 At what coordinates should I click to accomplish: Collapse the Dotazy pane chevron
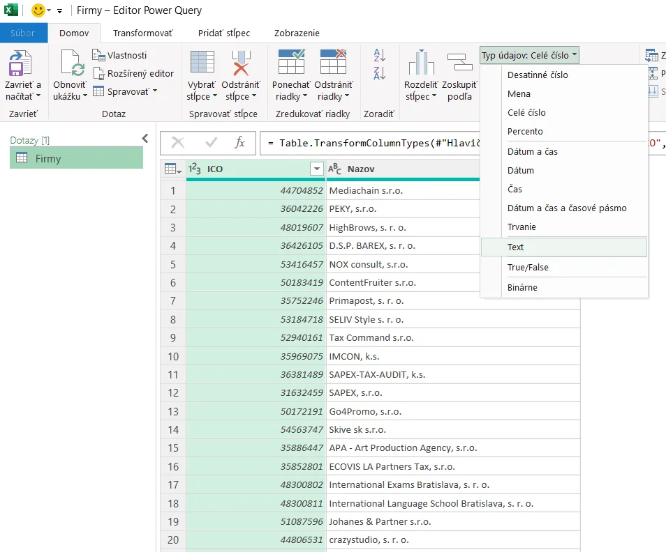pyautogui.click(x=145, y=138)
